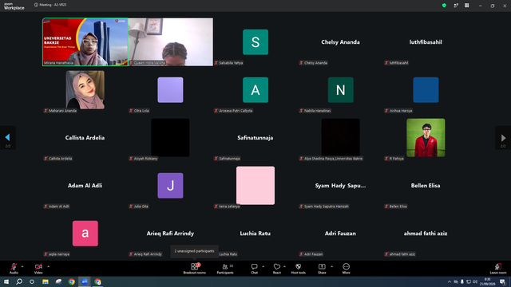Click keira zefanya's pink avatar
The height and width of the screenshot is (287, 511).
pos(255,186)
